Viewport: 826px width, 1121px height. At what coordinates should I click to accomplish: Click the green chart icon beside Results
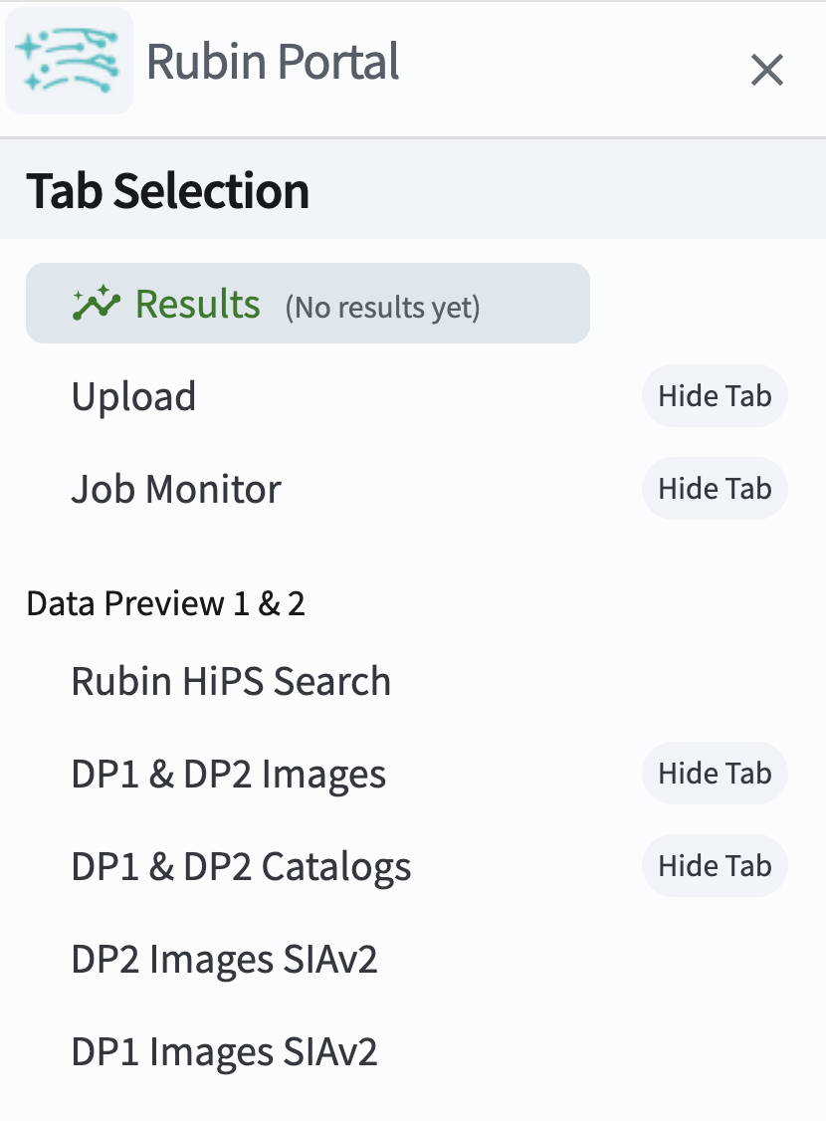coord(97,303)
